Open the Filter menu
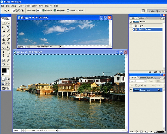Screen dimensions: 167x134 tap(34, 6)
